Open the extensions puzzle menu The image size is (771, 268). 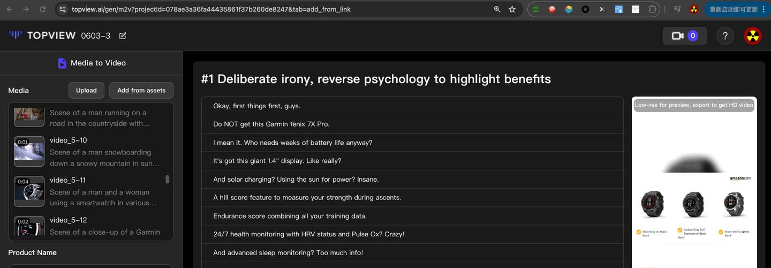pos(652,9)
